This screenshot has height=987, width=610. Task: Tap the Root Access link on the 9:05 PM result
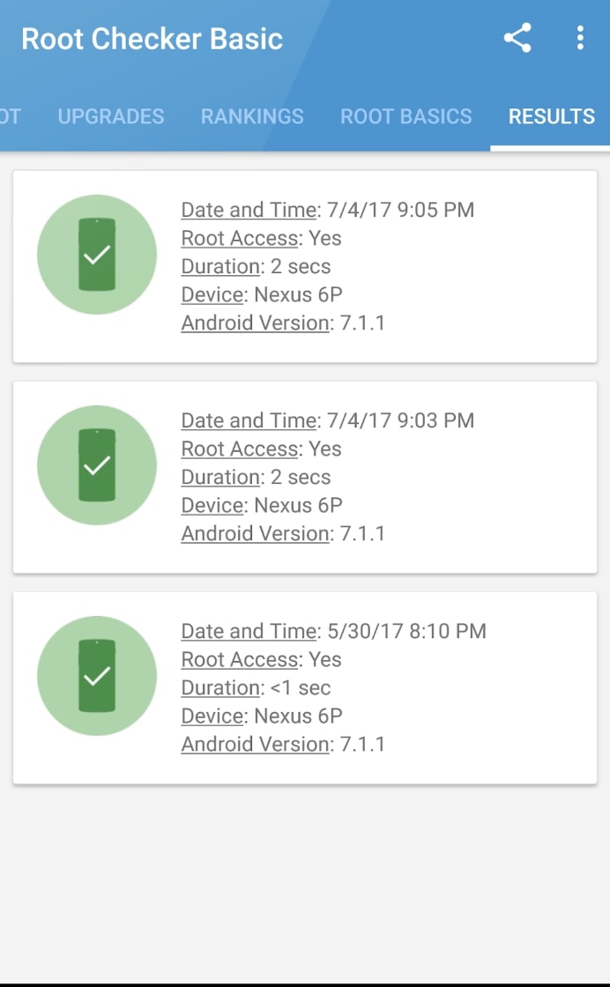pyautogui.click(x=238, y=238)
